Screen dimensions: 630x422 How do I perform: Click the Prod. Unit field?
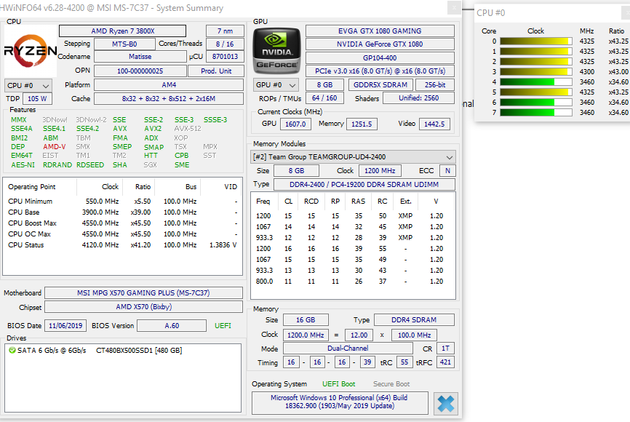[216, 71]
